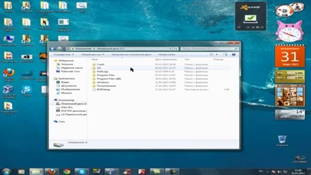Image resolution: width=311 pixels, height=175 pixels.
Task: Open Firefox from the taskbar
Action: coord(52,172)
